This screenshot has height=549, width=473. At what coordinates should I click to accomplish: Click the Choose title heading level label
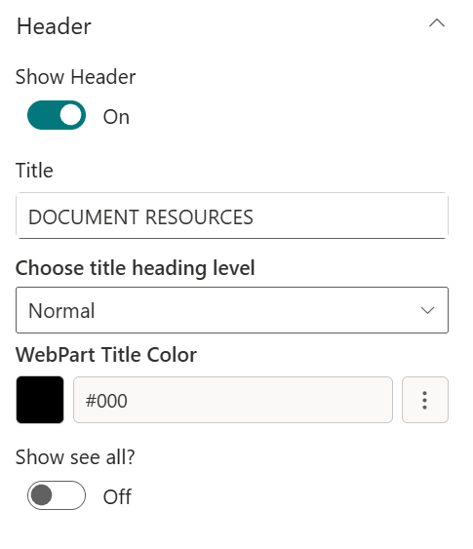click(136, 268)
